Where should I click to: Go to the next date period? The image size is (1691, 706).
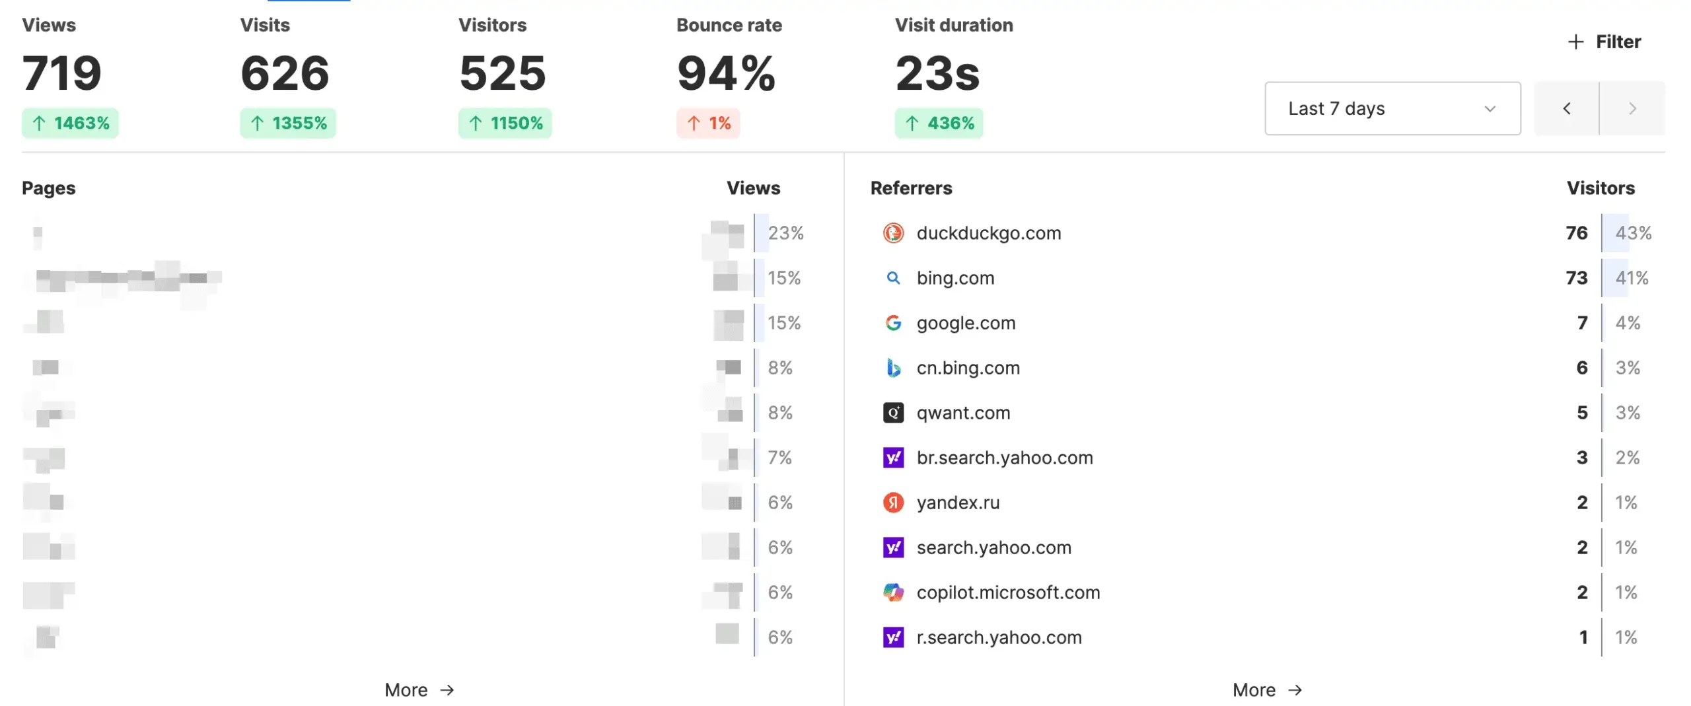pyautogui.click(x=1632, y=108)
